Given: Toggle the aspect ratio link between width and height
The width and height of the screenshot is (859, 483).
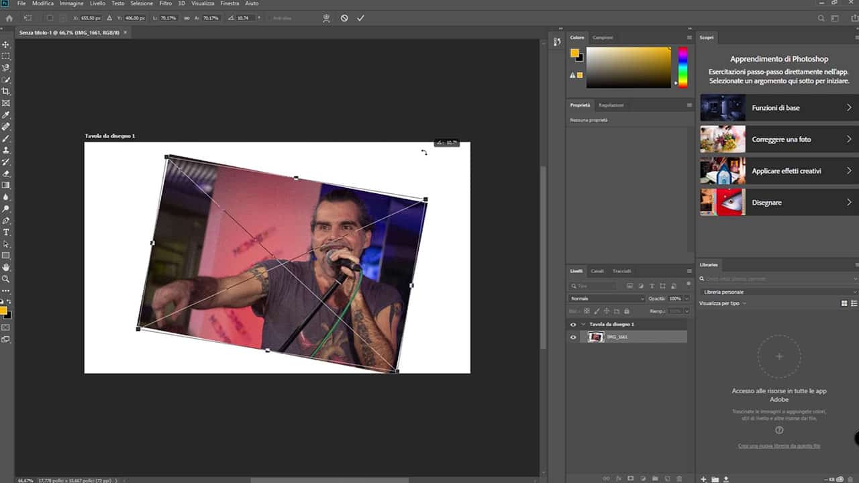Looking at the screenshot, I should pyautogui.click(x=186, y=18).
